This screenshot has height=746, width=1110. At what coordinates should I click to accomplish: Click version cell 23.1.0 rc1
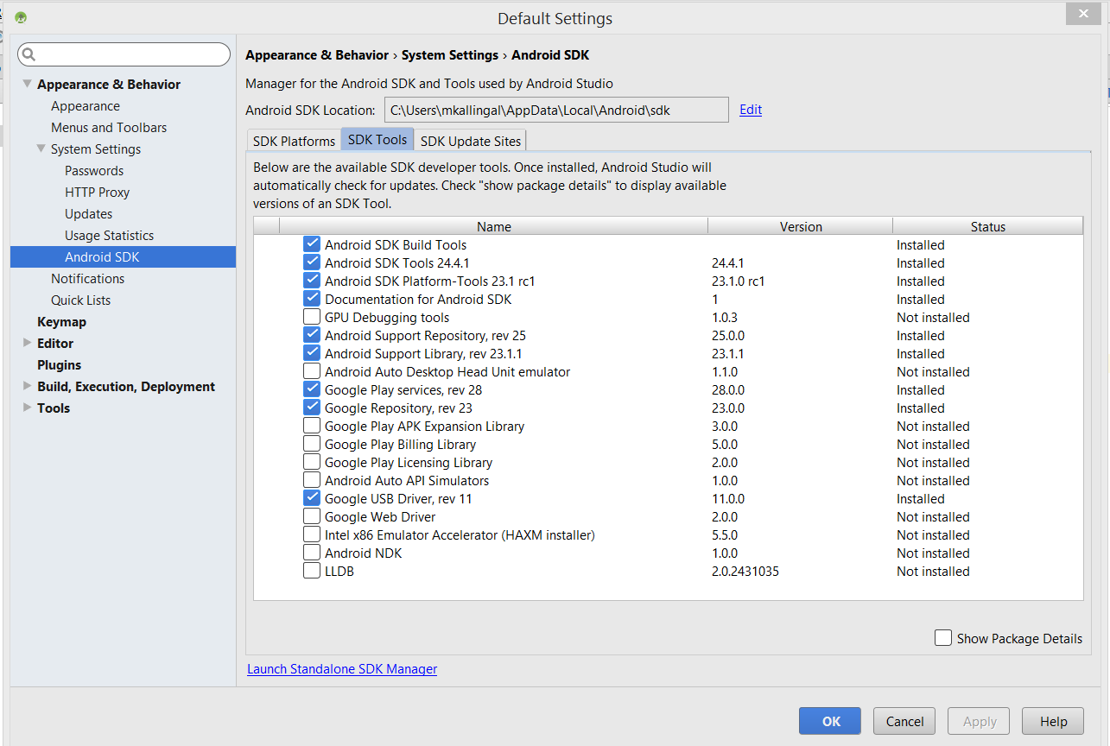pyautogui.click(x=738, y=281)
